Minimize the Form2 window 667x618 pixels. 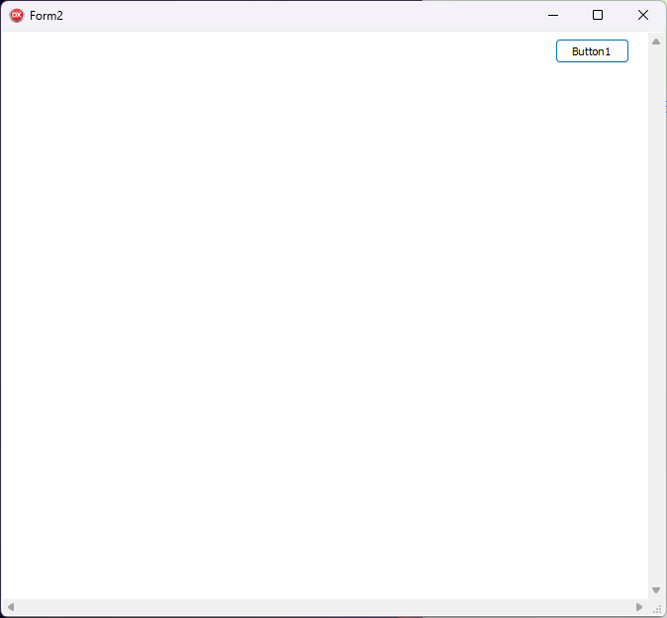click(553, 16)
